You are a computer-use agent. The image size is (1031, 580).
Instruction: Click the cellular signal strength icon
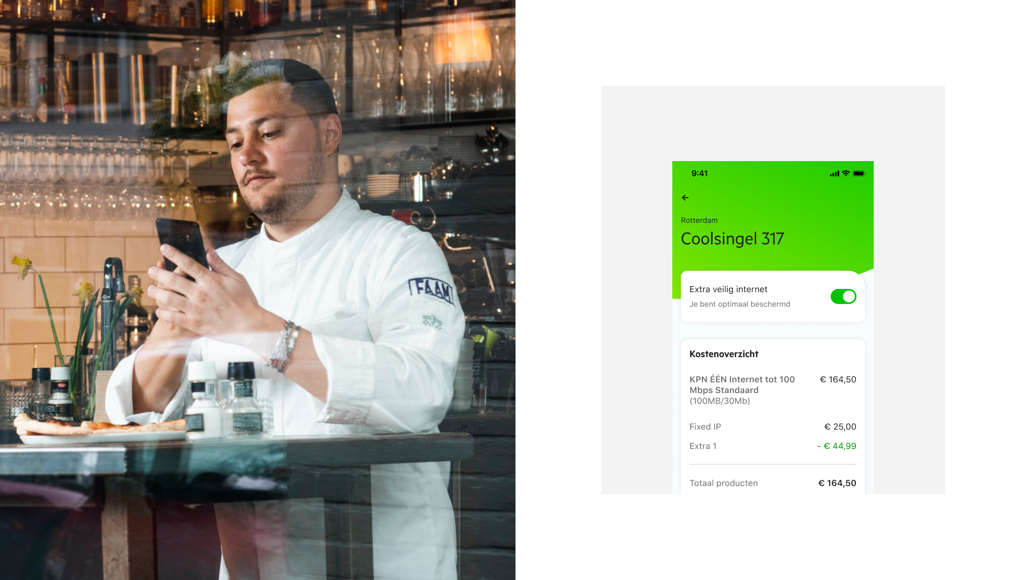(834, 173)
